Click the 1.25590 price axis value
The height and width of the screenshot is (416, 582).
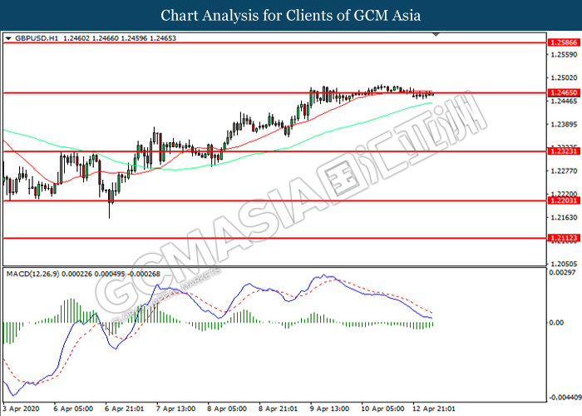565,55
